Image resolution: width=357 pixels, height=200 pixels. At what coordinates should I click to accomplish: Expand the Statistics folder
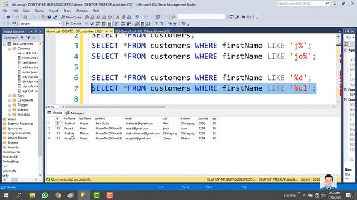(x=9, y=114)
